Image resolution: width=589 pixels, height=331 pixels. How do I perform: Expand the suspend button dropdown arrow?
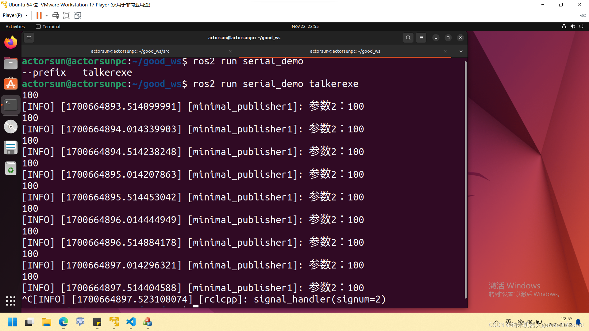point(47,15)
